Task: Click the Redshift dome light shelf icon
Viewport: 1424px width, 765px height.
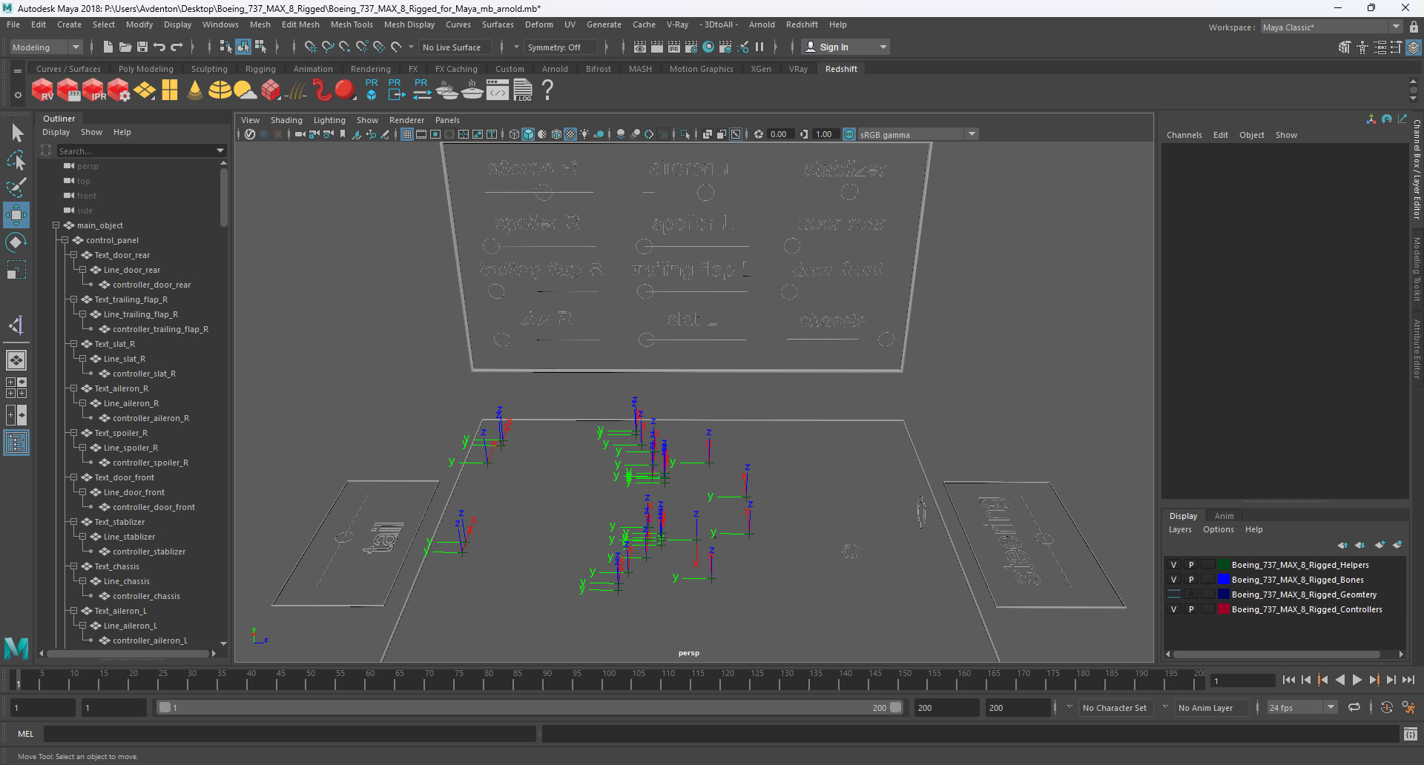Action: point(220,90)
